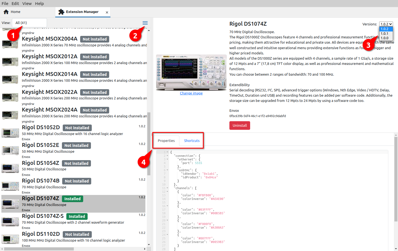Select Keysight MSOX2024A thumbnail icon
Screen dimensions: 398x251
coord(10,115)
